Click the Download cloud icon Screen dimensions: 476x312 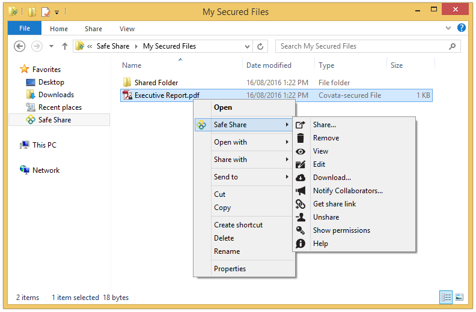pyautogui.click(x=301, y=178)
